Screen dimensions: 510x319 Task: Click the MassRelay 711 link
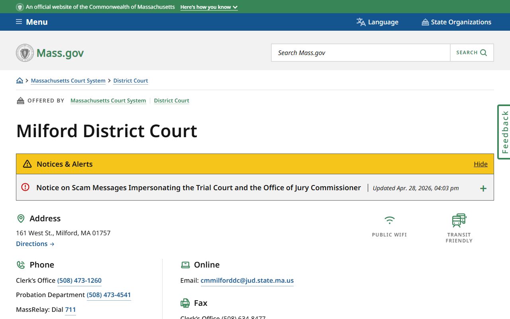(71, 309)
